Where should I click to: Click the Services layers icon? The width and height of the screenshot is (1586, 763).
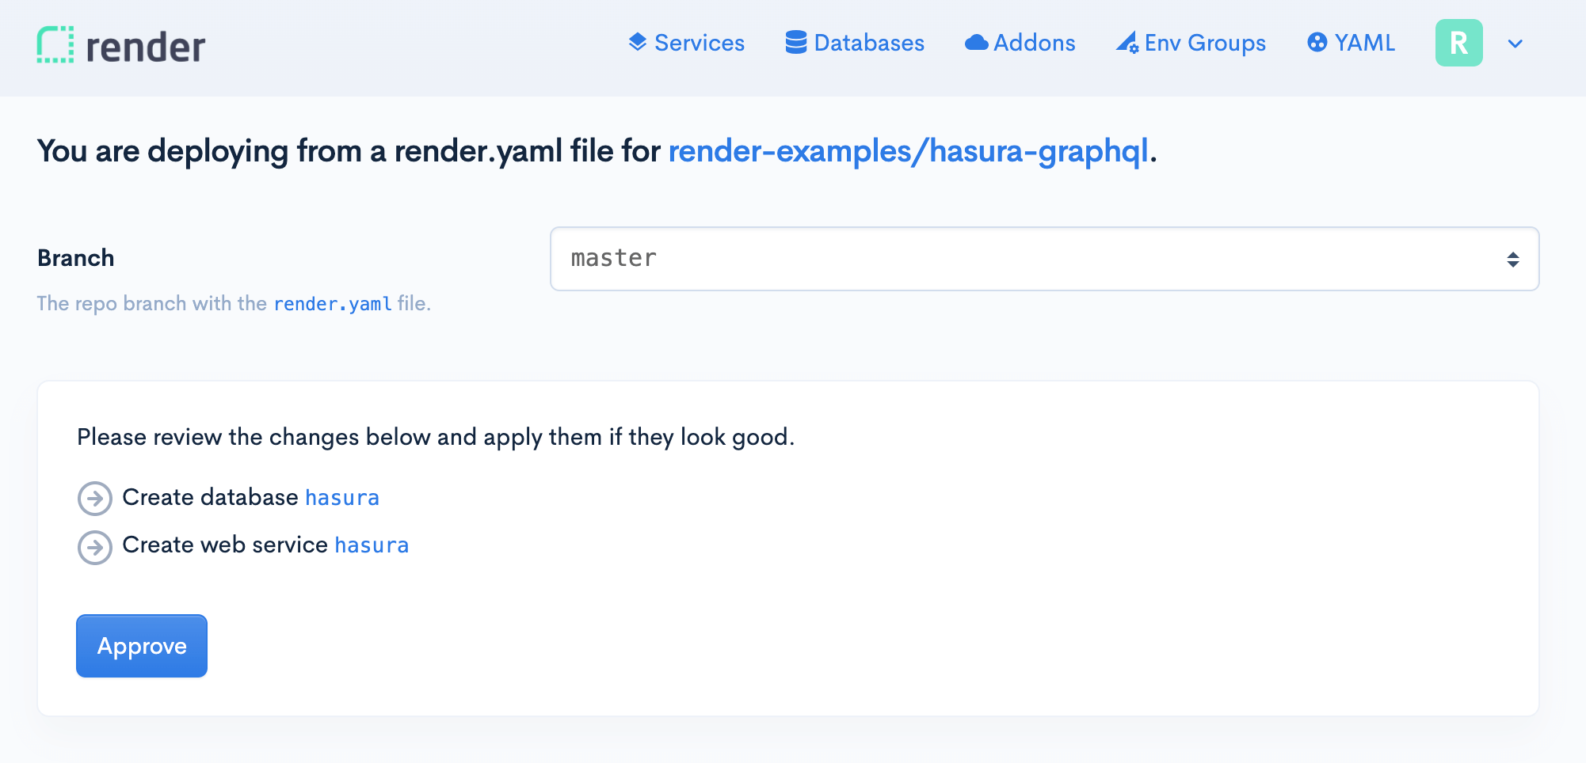point(638,42)
